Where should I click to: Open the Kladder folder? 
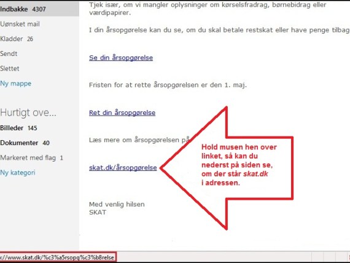click(x=17, y=39)
